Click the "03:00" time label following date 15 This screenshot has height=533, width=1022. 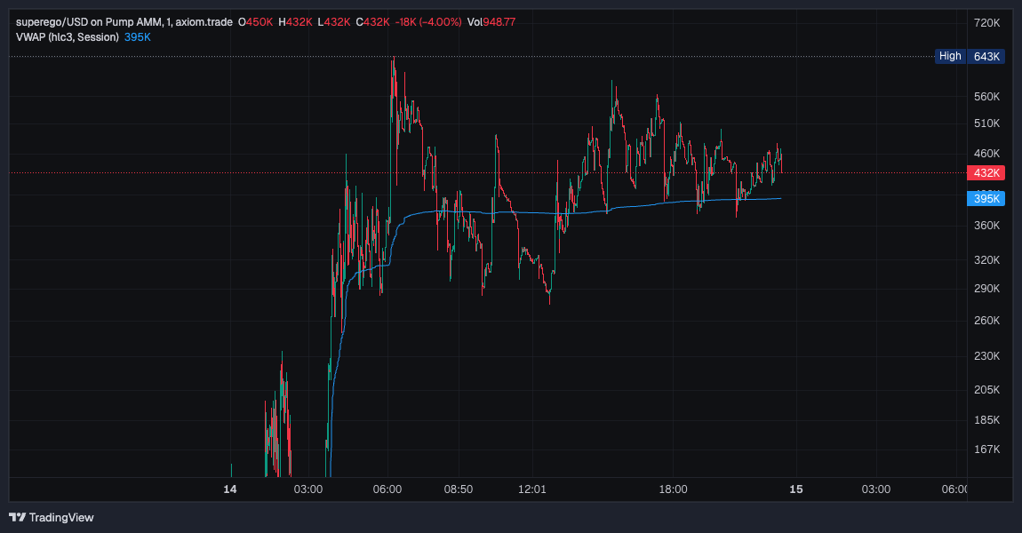click(x=876, y=489)
